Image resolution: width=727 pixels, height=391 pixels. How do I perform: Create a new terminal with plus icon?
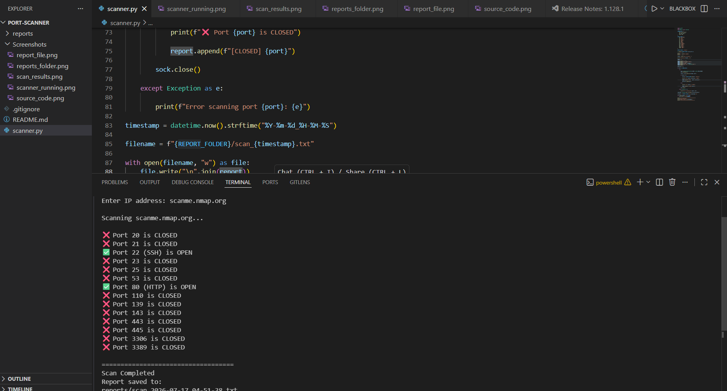640,182
